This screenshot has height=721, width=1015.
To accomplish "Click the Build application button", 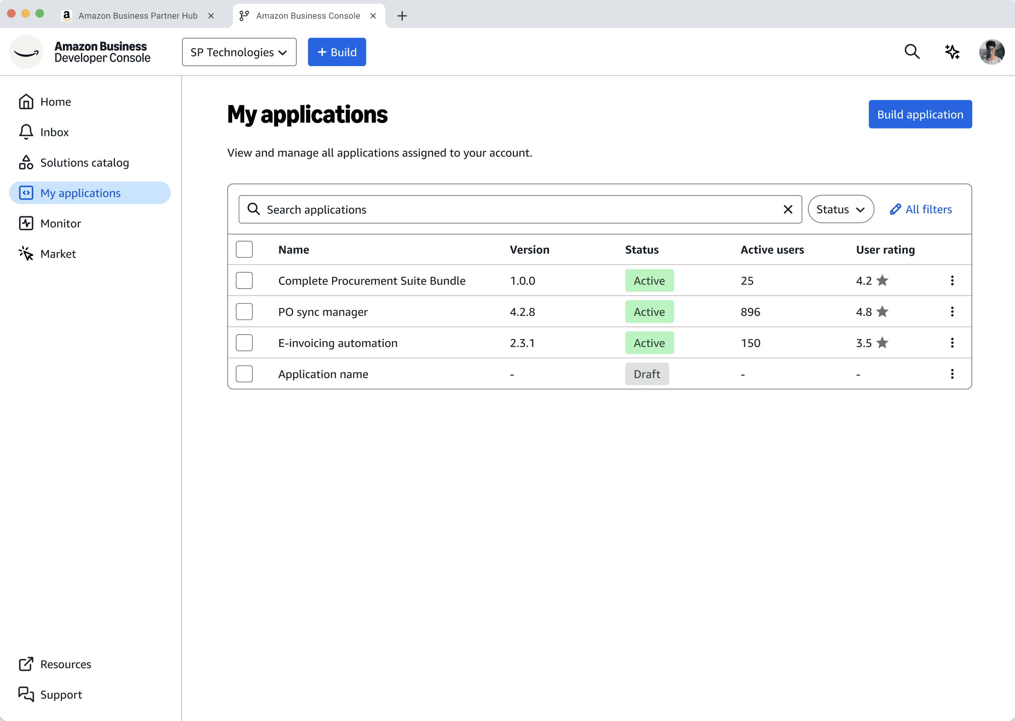I will pyautogui.click(x=920, y=114).
